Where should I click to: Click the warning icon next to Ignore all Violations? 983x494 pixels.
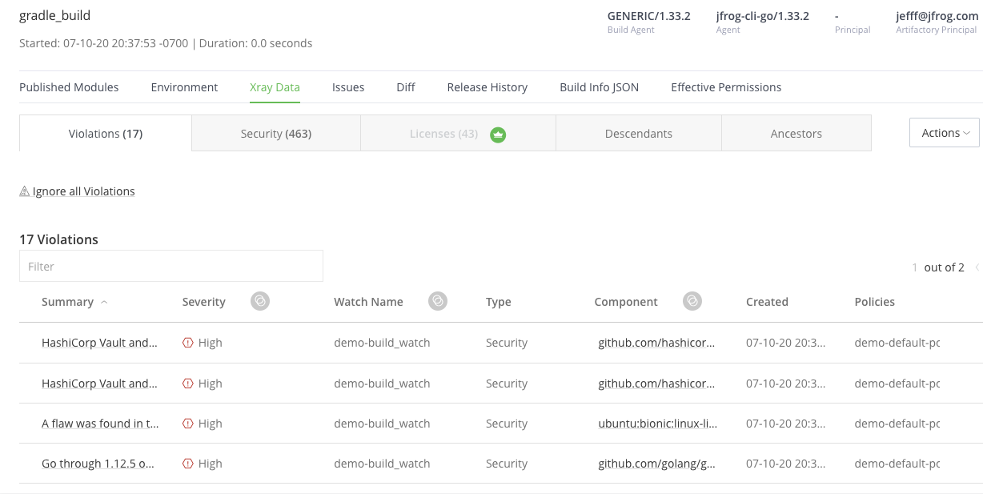(x=24, y=191)
